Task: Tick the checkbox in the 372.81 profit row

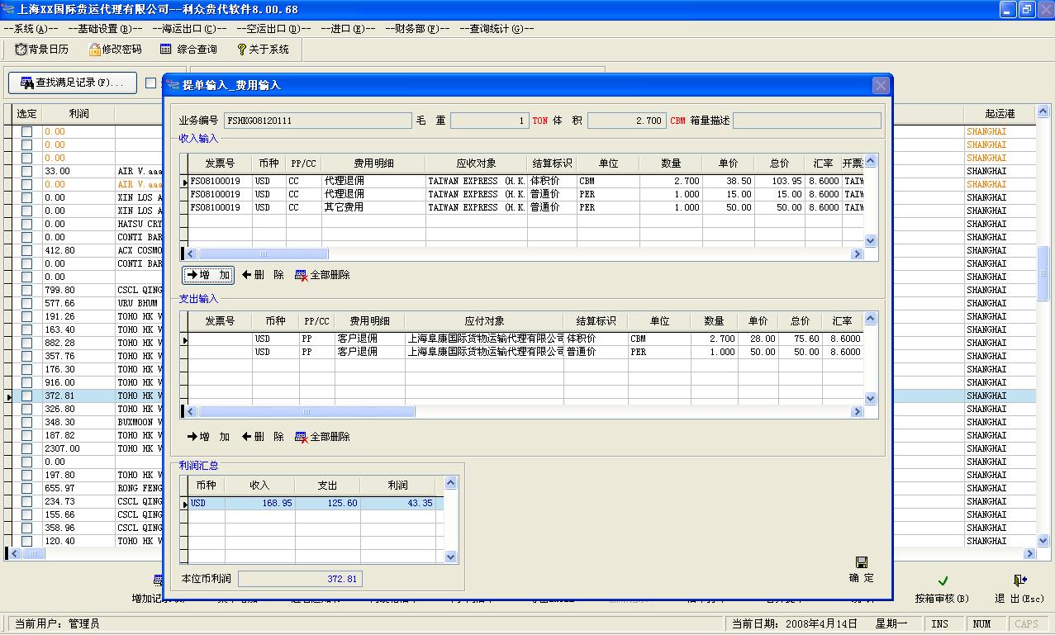Action: [x=27, y=396]
